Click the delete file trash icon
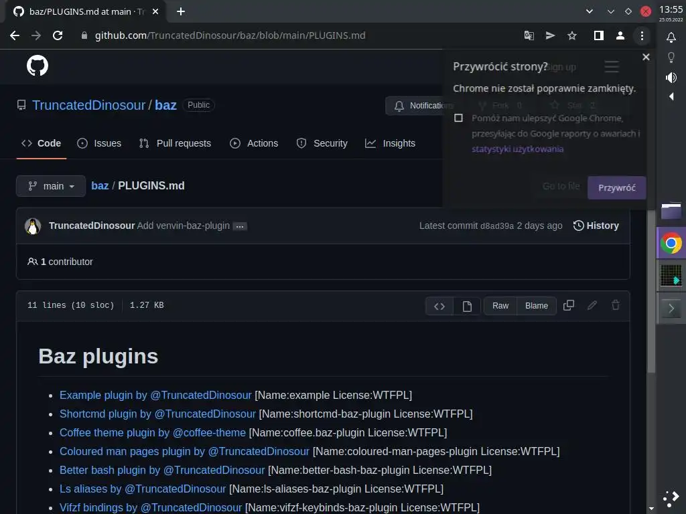 point(616,305)
